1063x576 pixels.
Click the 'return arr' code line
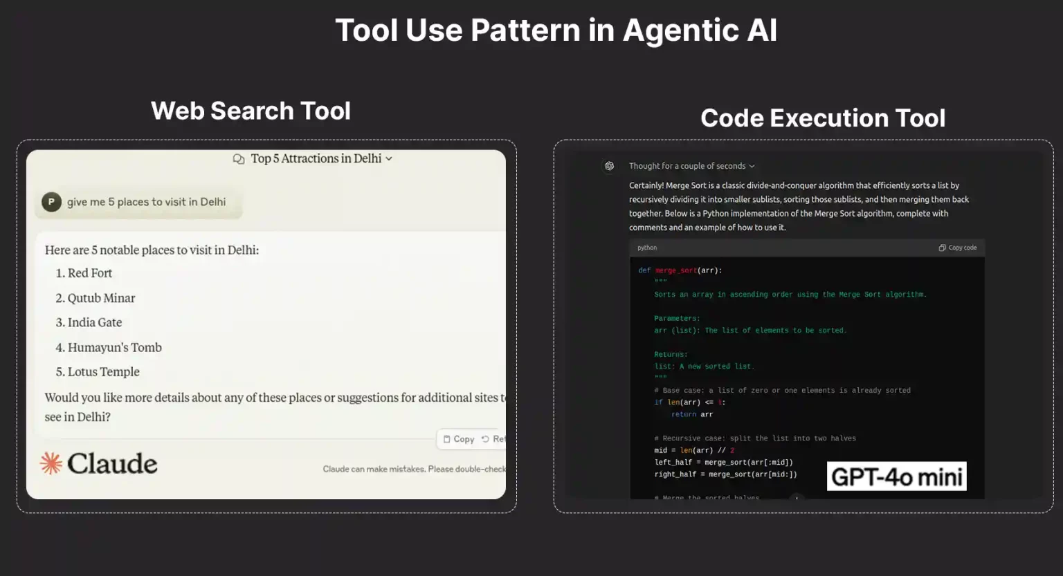click(x=691, y=414)
